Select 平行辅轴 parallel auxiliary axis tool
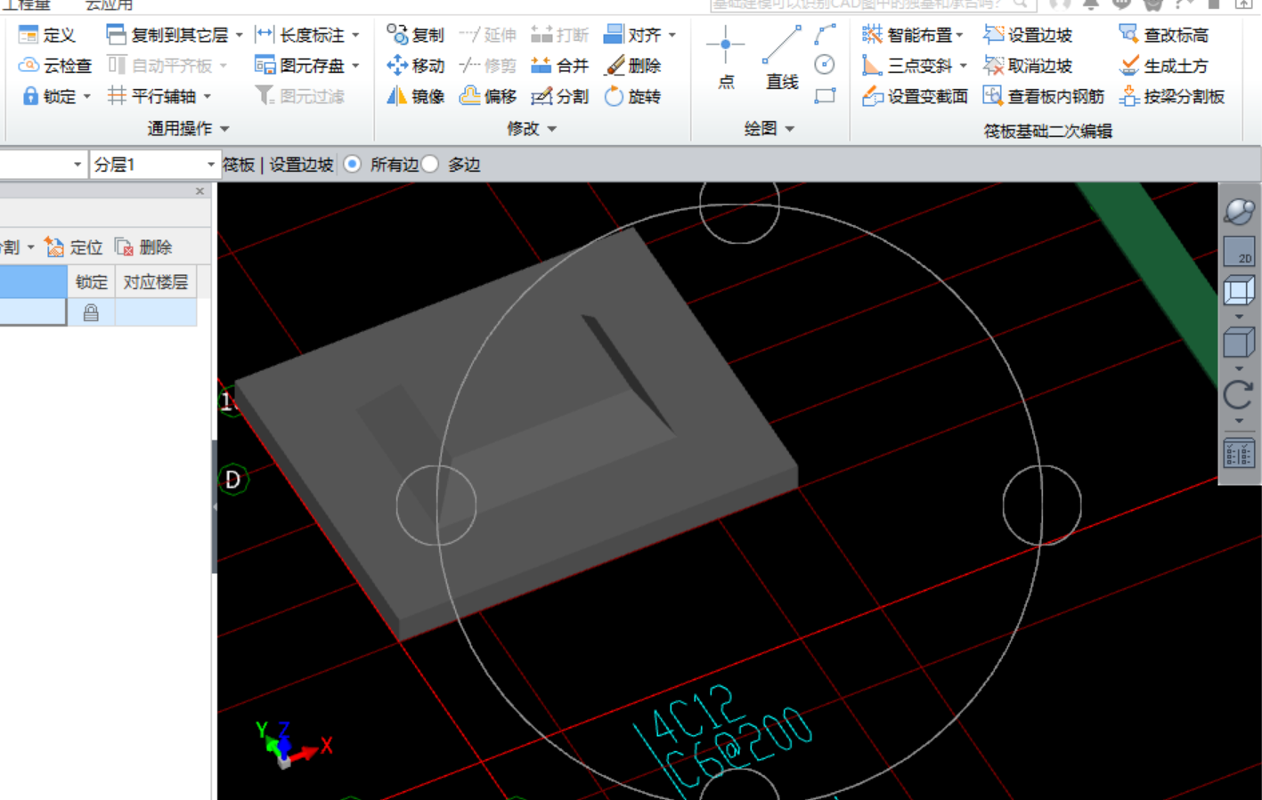This screenshot has width=1262, height=800. click(151, 95)
